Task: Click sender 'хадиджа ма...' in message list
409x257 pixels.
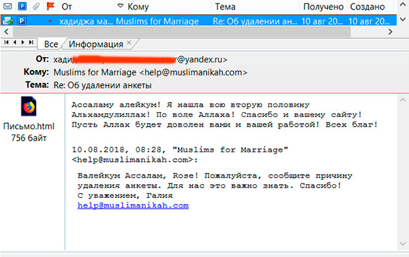Action: (x=86, y=21)
